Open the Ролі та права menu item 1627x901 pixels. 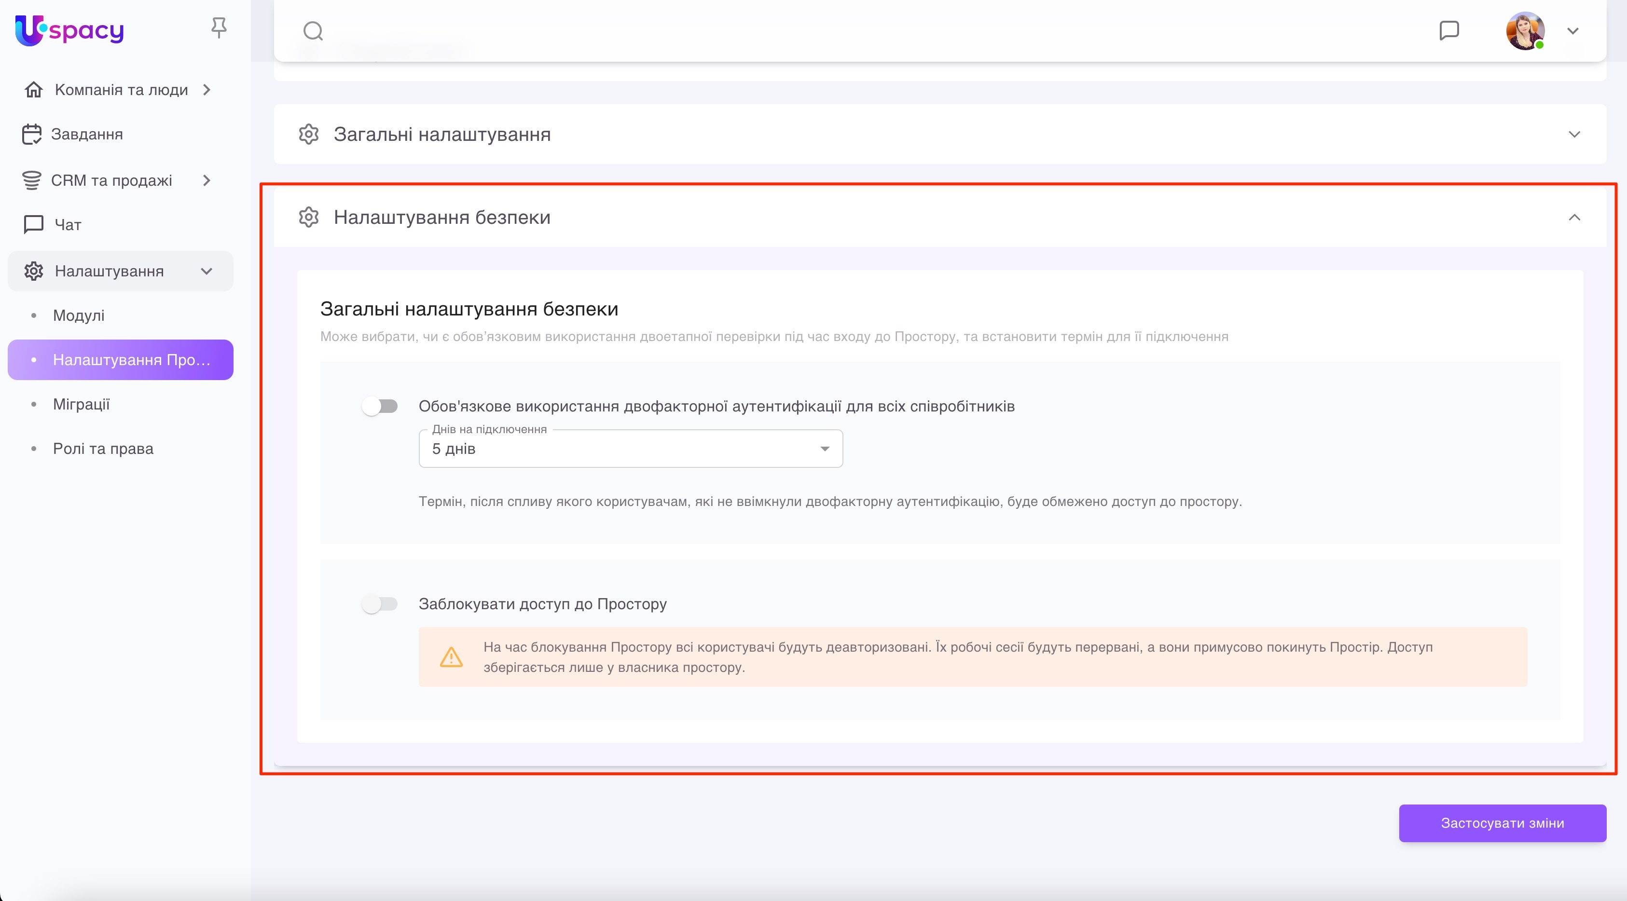(x=103, y=449)
